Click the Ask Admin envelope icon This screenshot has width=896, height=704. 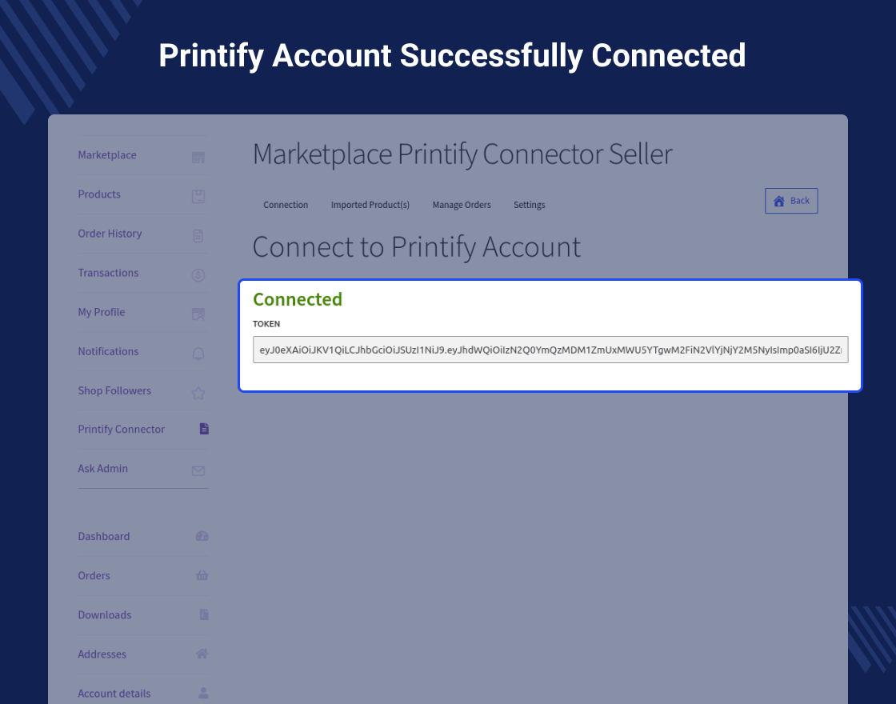click(x=198, y=470)
